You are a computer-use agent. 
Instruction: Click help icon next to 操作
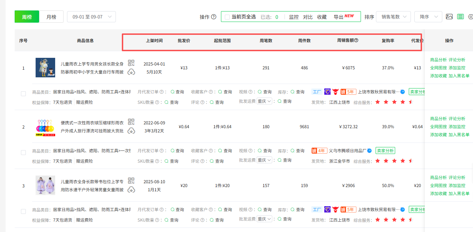tap(214, 17)
